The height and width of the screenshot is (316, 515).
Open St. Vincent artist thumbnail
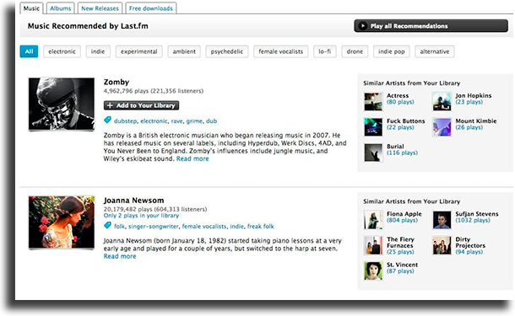click(373, 270)
